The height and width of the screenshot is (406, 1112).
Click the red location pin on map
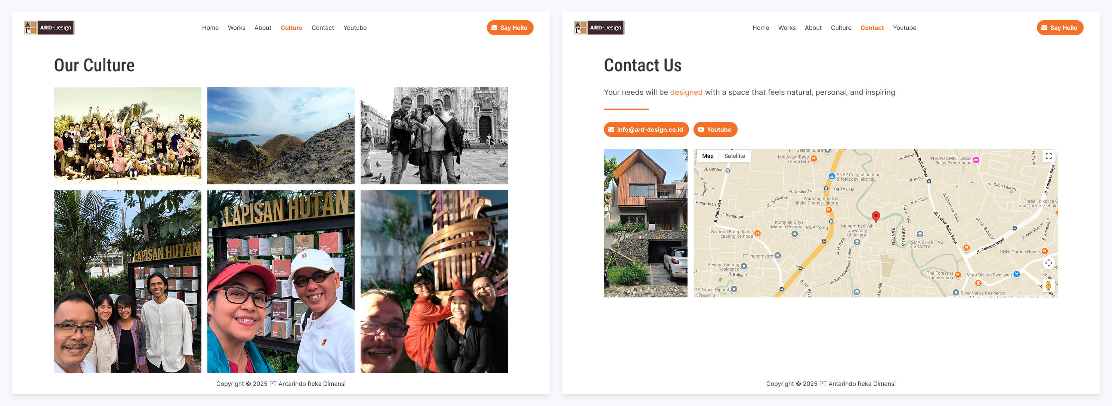[x=875, y=216]
